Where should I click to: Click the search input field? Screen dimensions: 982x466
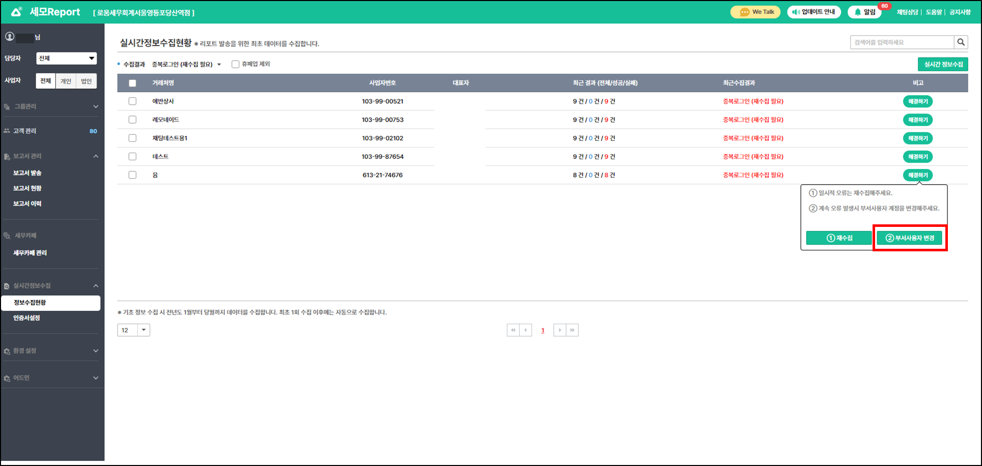(901, 42)
